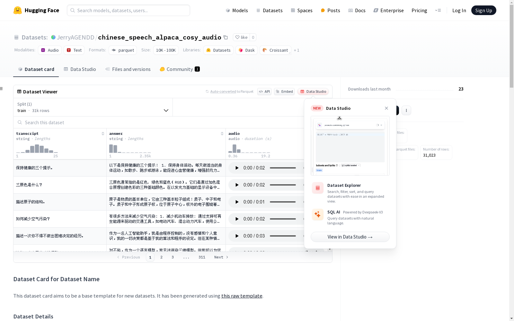Select the Text modality tag

tap(74, 50)
